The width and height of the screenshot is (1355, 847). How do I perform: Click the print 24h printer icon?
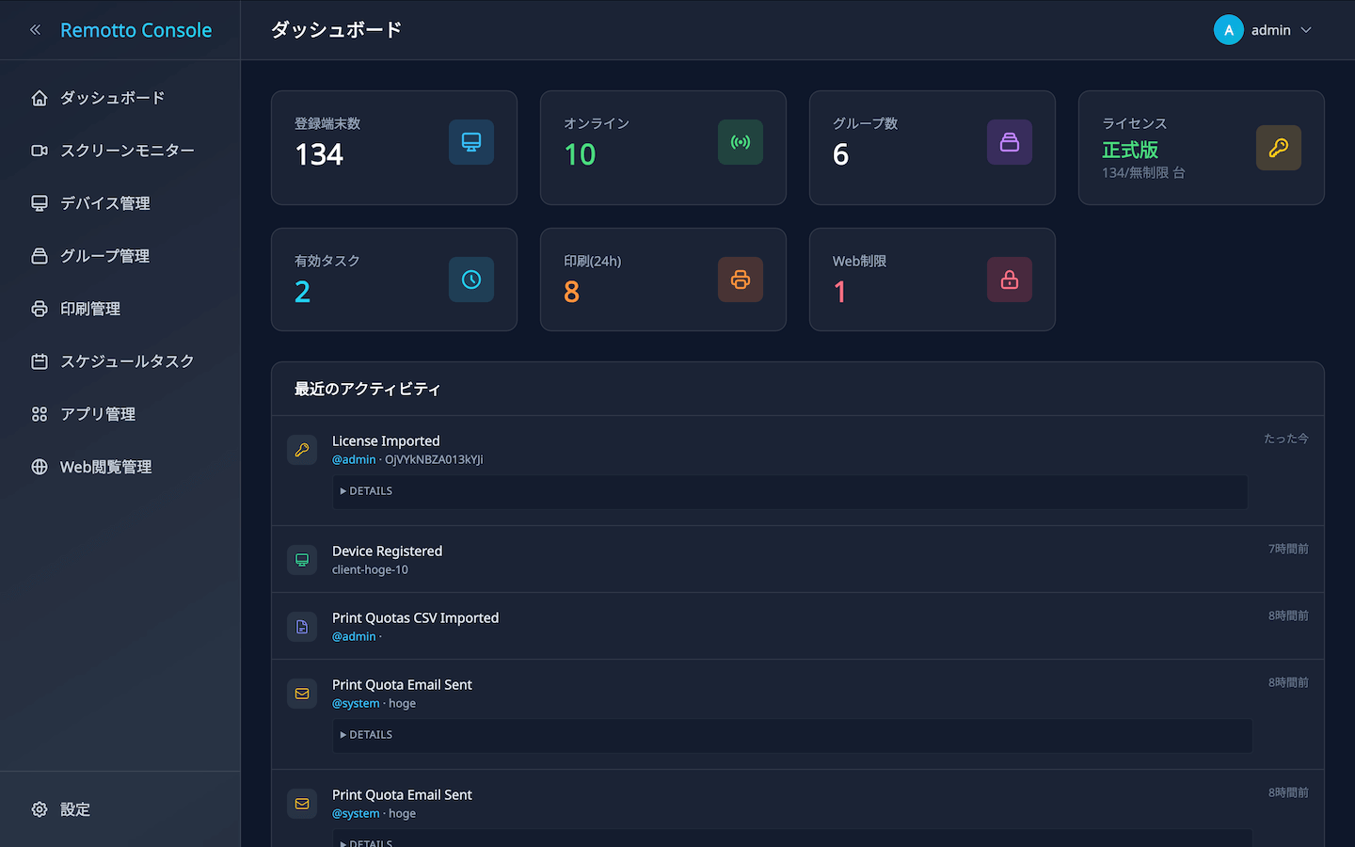point(741,280)
